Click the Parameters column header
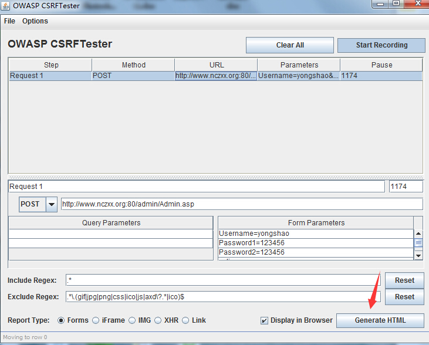429x345 pixels. pos(299,65)
